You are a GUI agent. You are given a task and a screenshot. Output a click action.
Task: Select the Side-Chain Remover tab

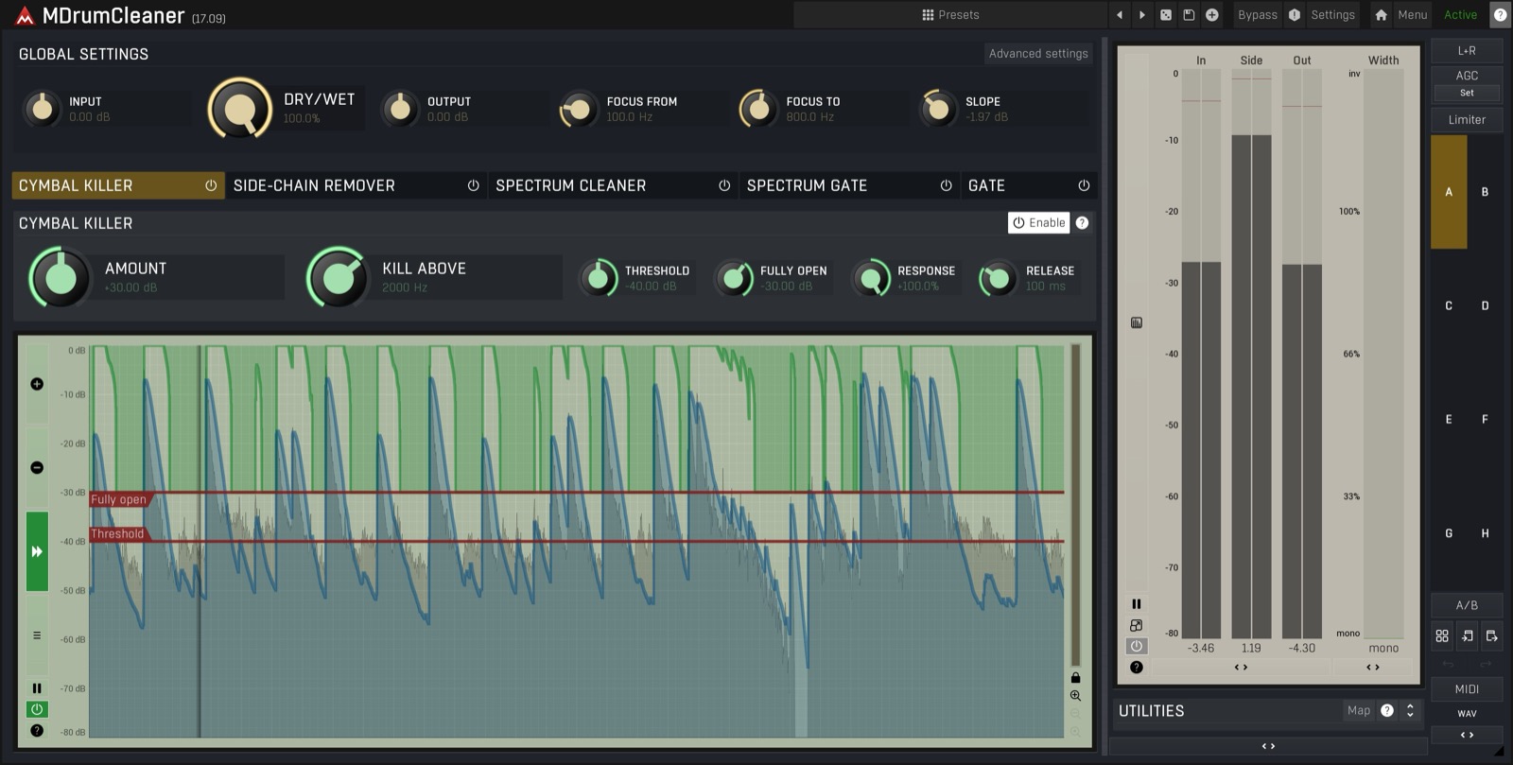pos(357,185)
